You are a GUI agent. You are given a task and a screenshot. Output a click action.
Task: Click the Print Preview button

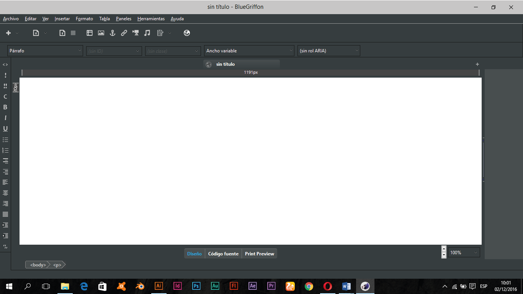coord(260,254)
